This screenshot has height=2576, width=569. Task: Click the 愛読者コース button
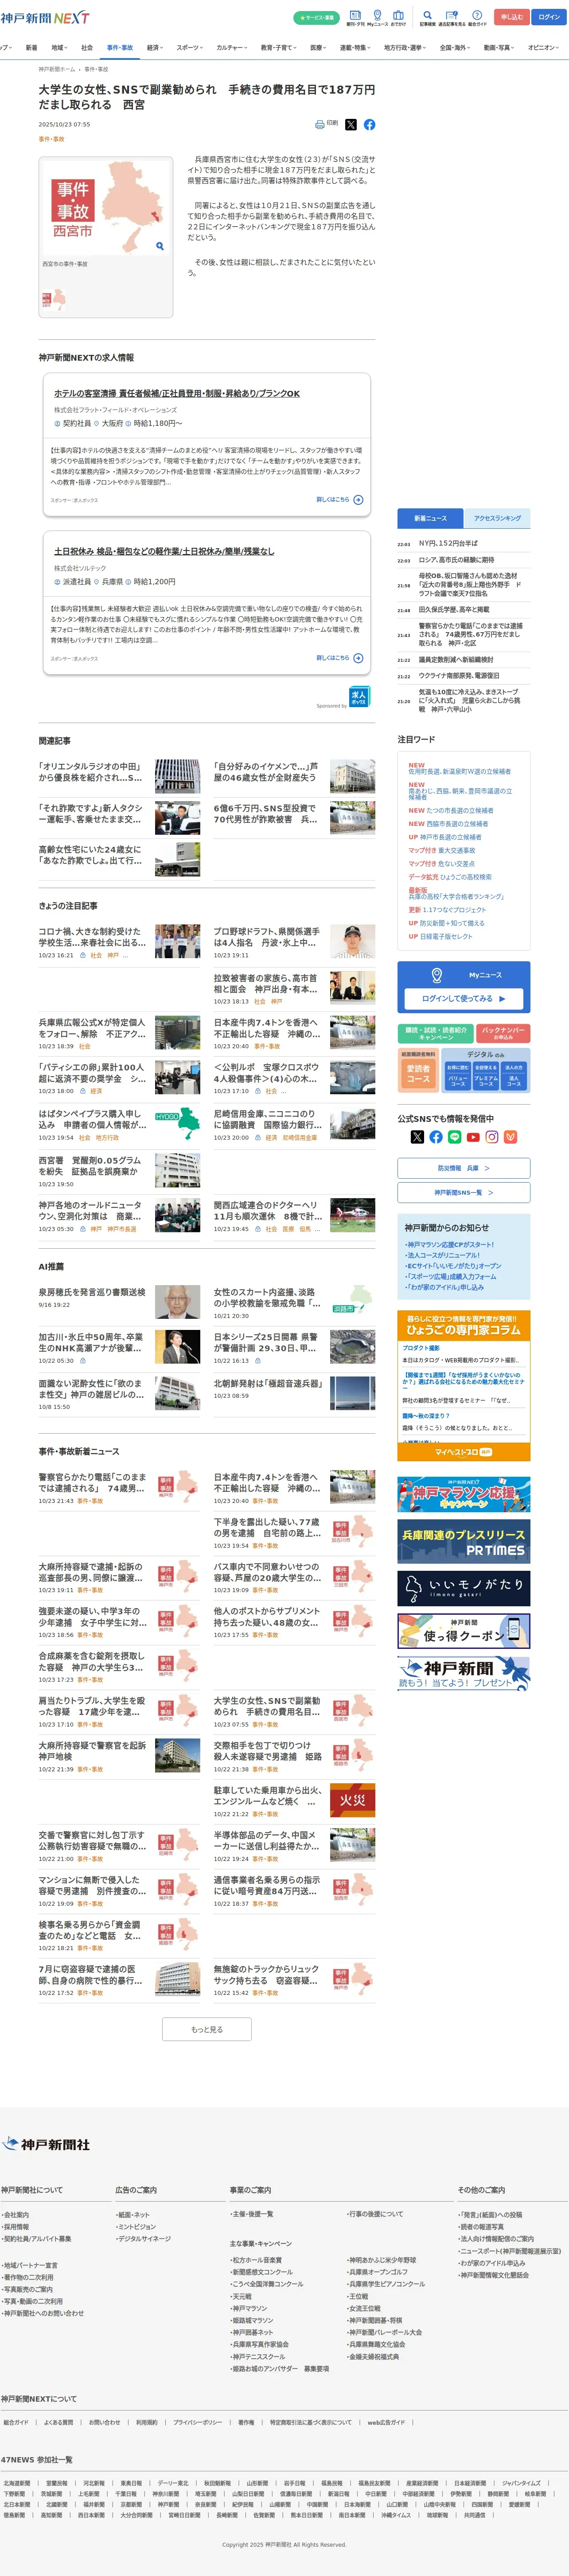418,1074
